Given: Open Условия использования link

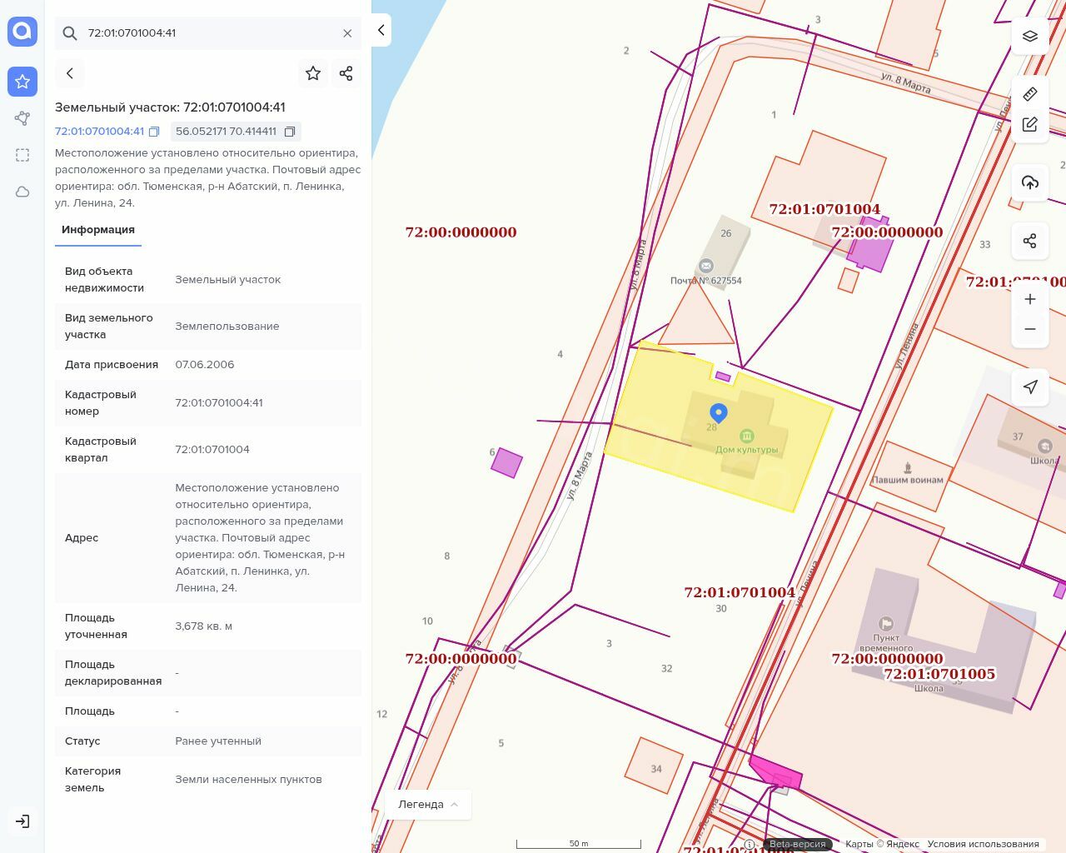Looking at the screenshot, I should pyautogui.click(x=983, y=844).
